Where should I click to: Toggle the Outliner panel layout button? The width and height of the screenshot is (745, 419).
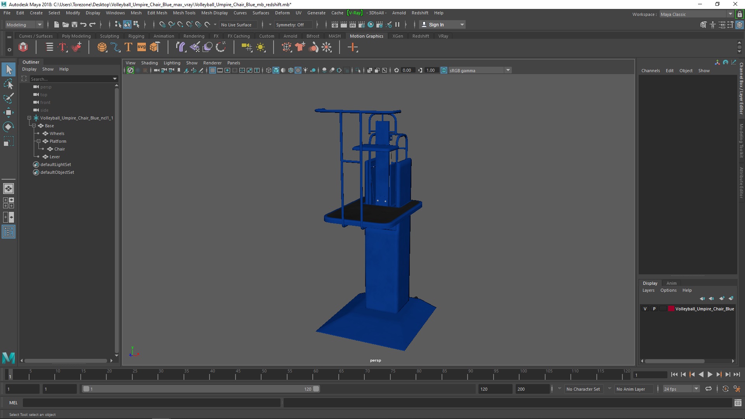click(x=9, y=232)
